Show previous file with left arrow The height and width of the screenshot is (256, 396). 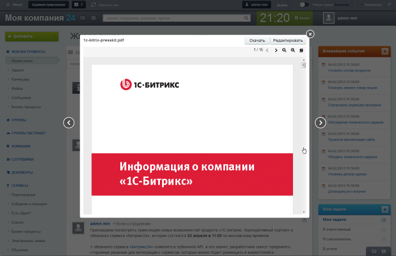click(x=69, y=123)
